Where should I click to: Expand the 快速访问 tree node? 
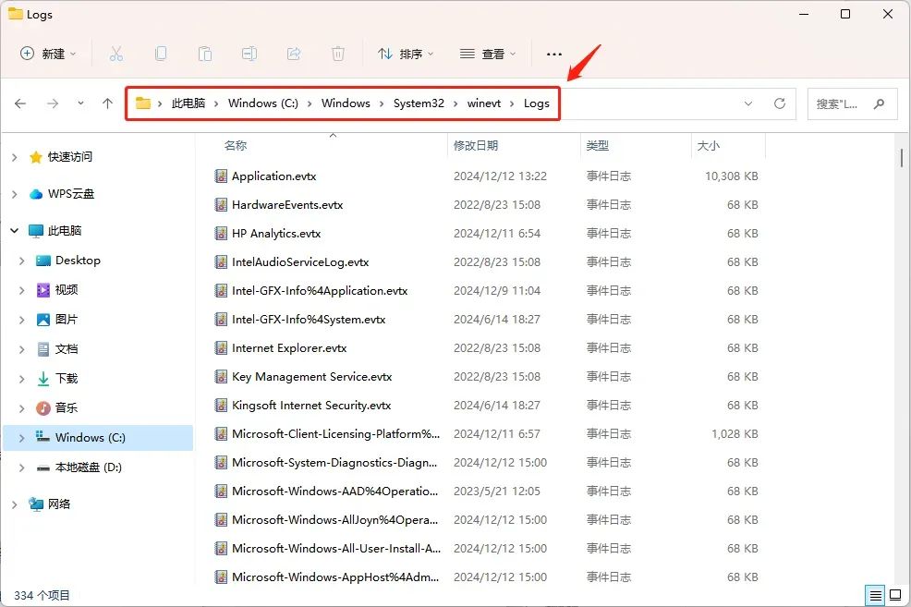[15, 157]
